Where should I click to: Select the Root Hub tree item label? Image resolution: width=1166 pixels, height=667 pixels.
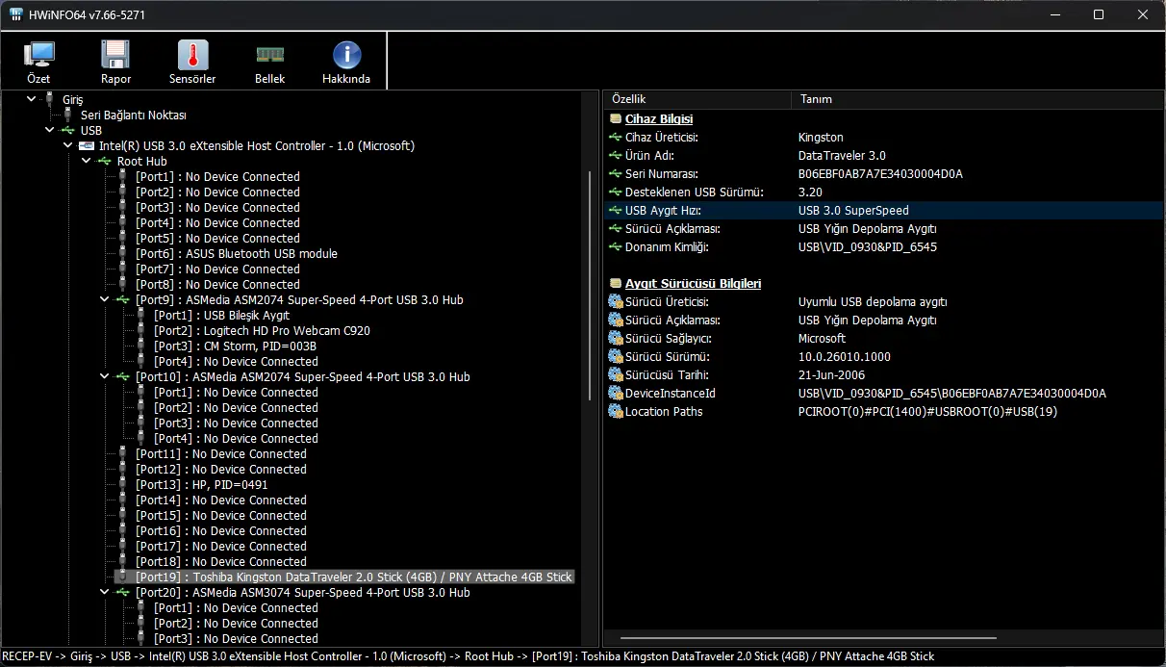pyautogui.click(x=142, y=161)
